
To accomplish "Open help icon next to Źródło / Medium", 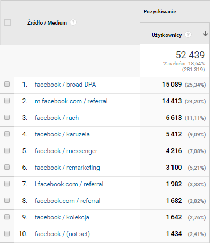I will (73, 22).
